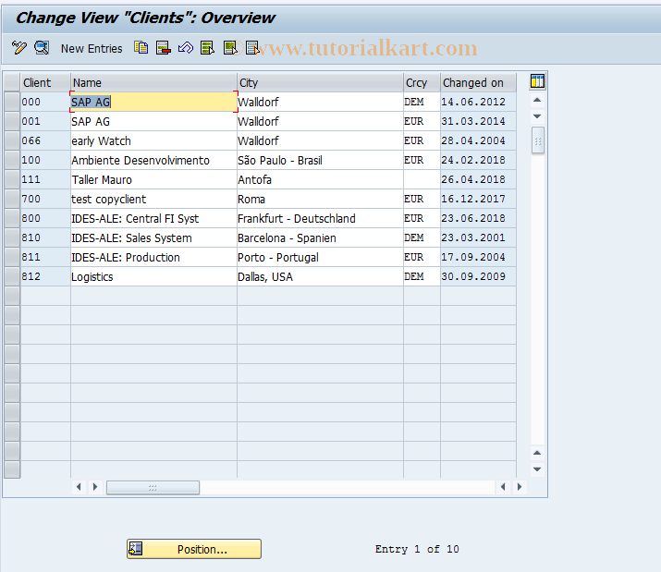The width and height of the screenshot is (661, 572).
Task: Click the far-right horizontal scroll left arrow
Action: (503, 487)
